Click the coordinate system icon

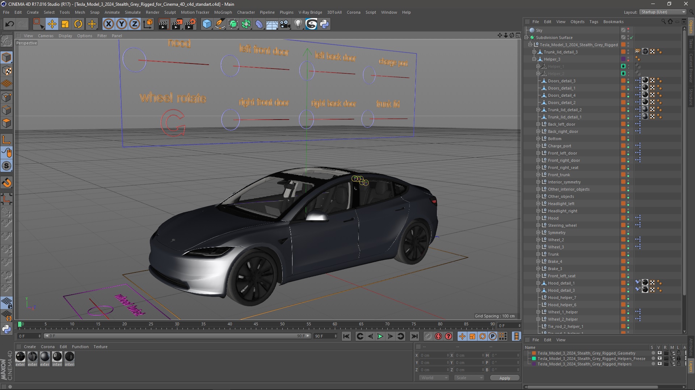click(x=148, y=24)
